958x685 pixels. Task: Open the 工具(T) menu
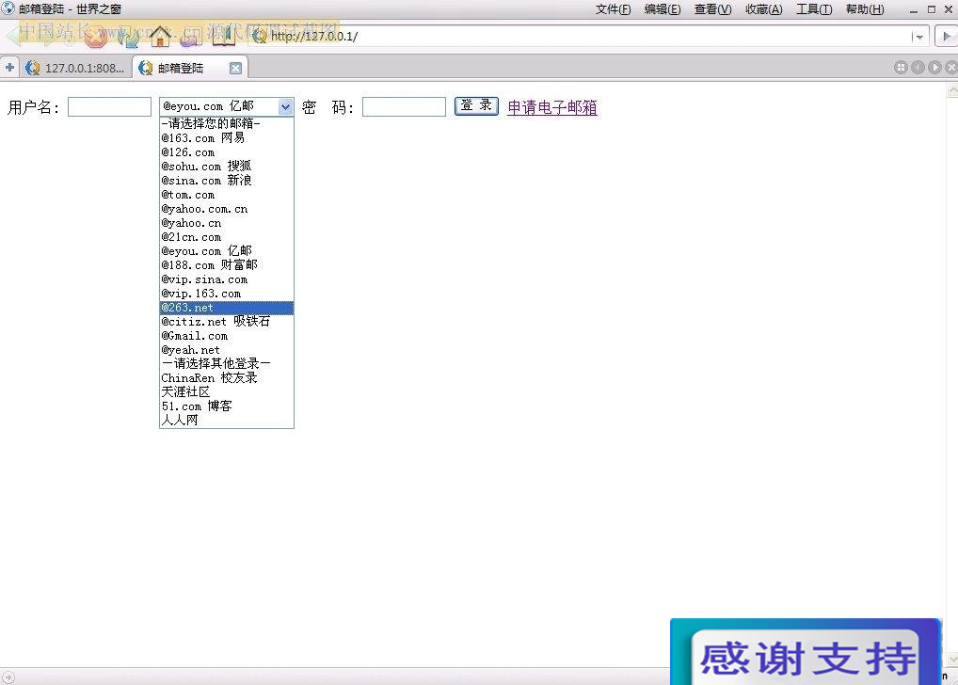click(x=814, y=9)
